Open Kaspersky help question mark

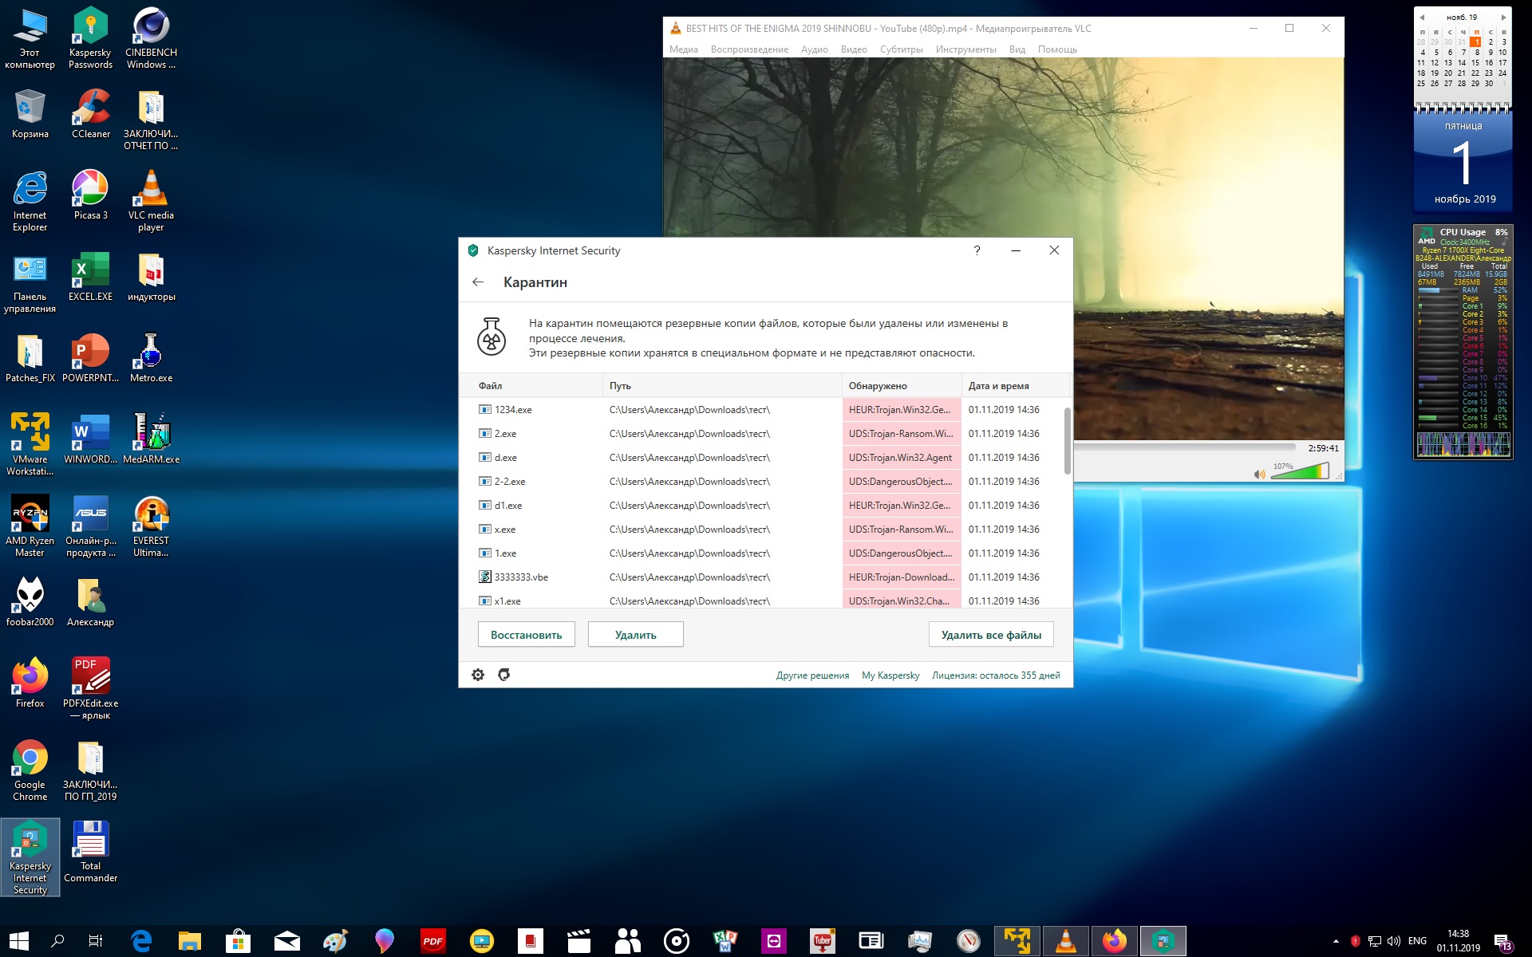(x=977, y=250)
